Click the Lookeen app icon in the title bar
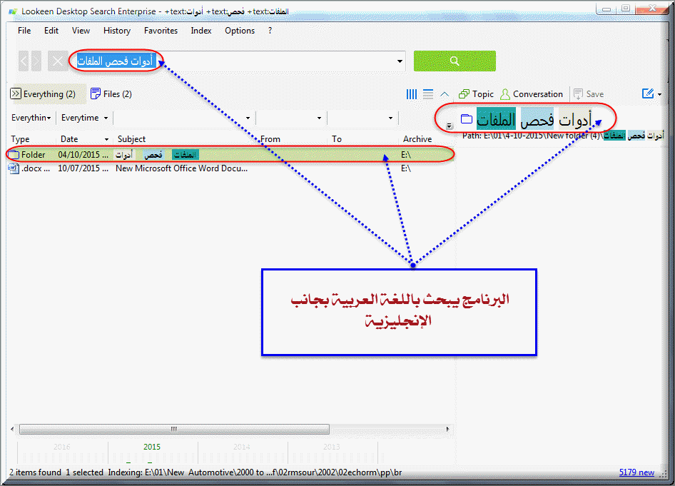The width and height of the screenshot is (675, 486). [x=13, y=11]
